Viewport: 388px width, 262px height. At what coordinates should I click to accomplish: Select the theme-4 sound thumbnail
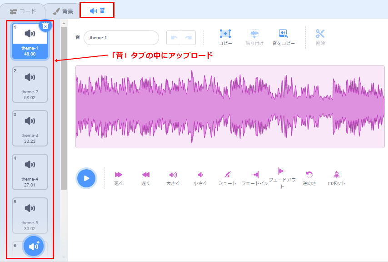(30, 172)
